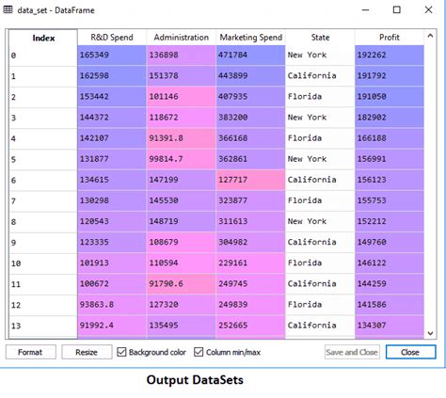Select Profit cell 141586
The image size is (446, 398).
coord(390,305)
